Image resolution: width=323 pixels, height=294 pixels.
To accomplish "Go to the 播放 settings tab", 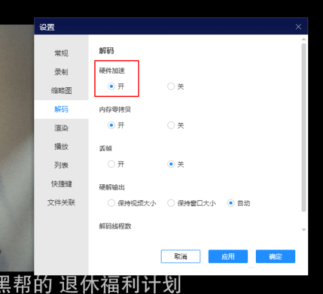I will [61, 147].
